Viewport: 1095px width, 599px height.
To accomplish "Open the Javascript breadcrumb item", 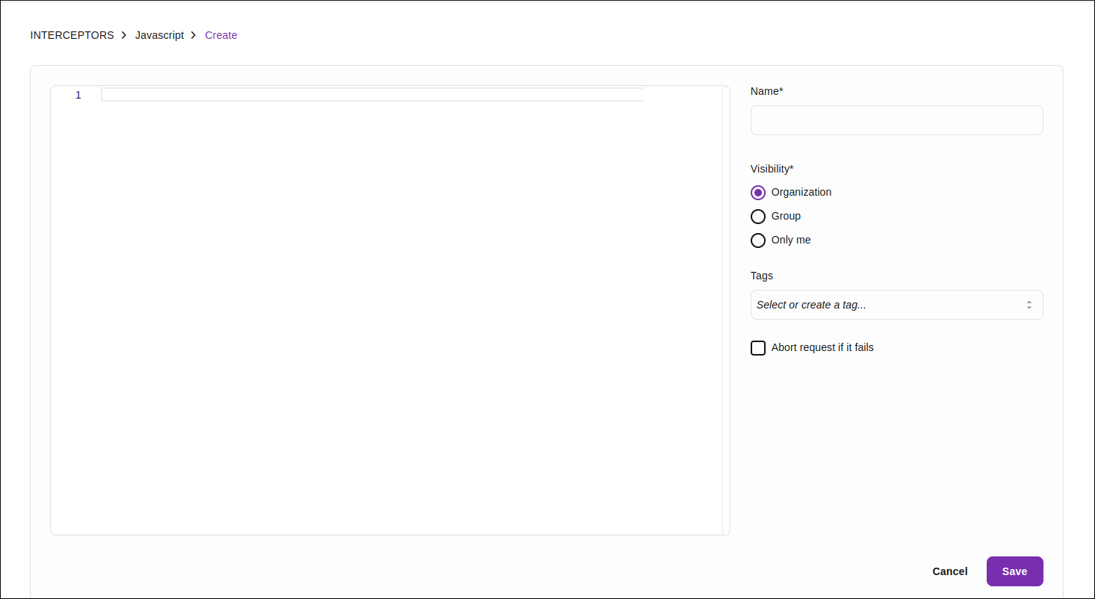I will [159, 35].
